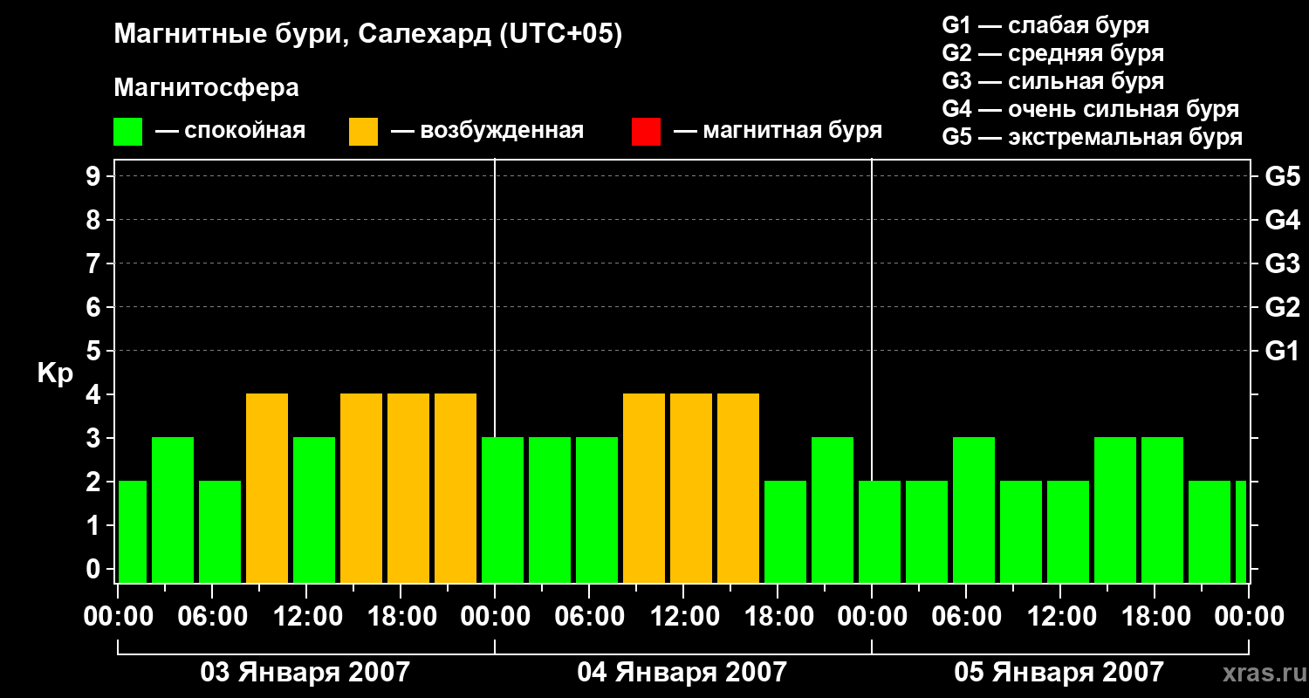The width and height of the screenshot is (1309, 698).
Task: Click the last orange bar on 04 Января
Action: click(738, 489)
